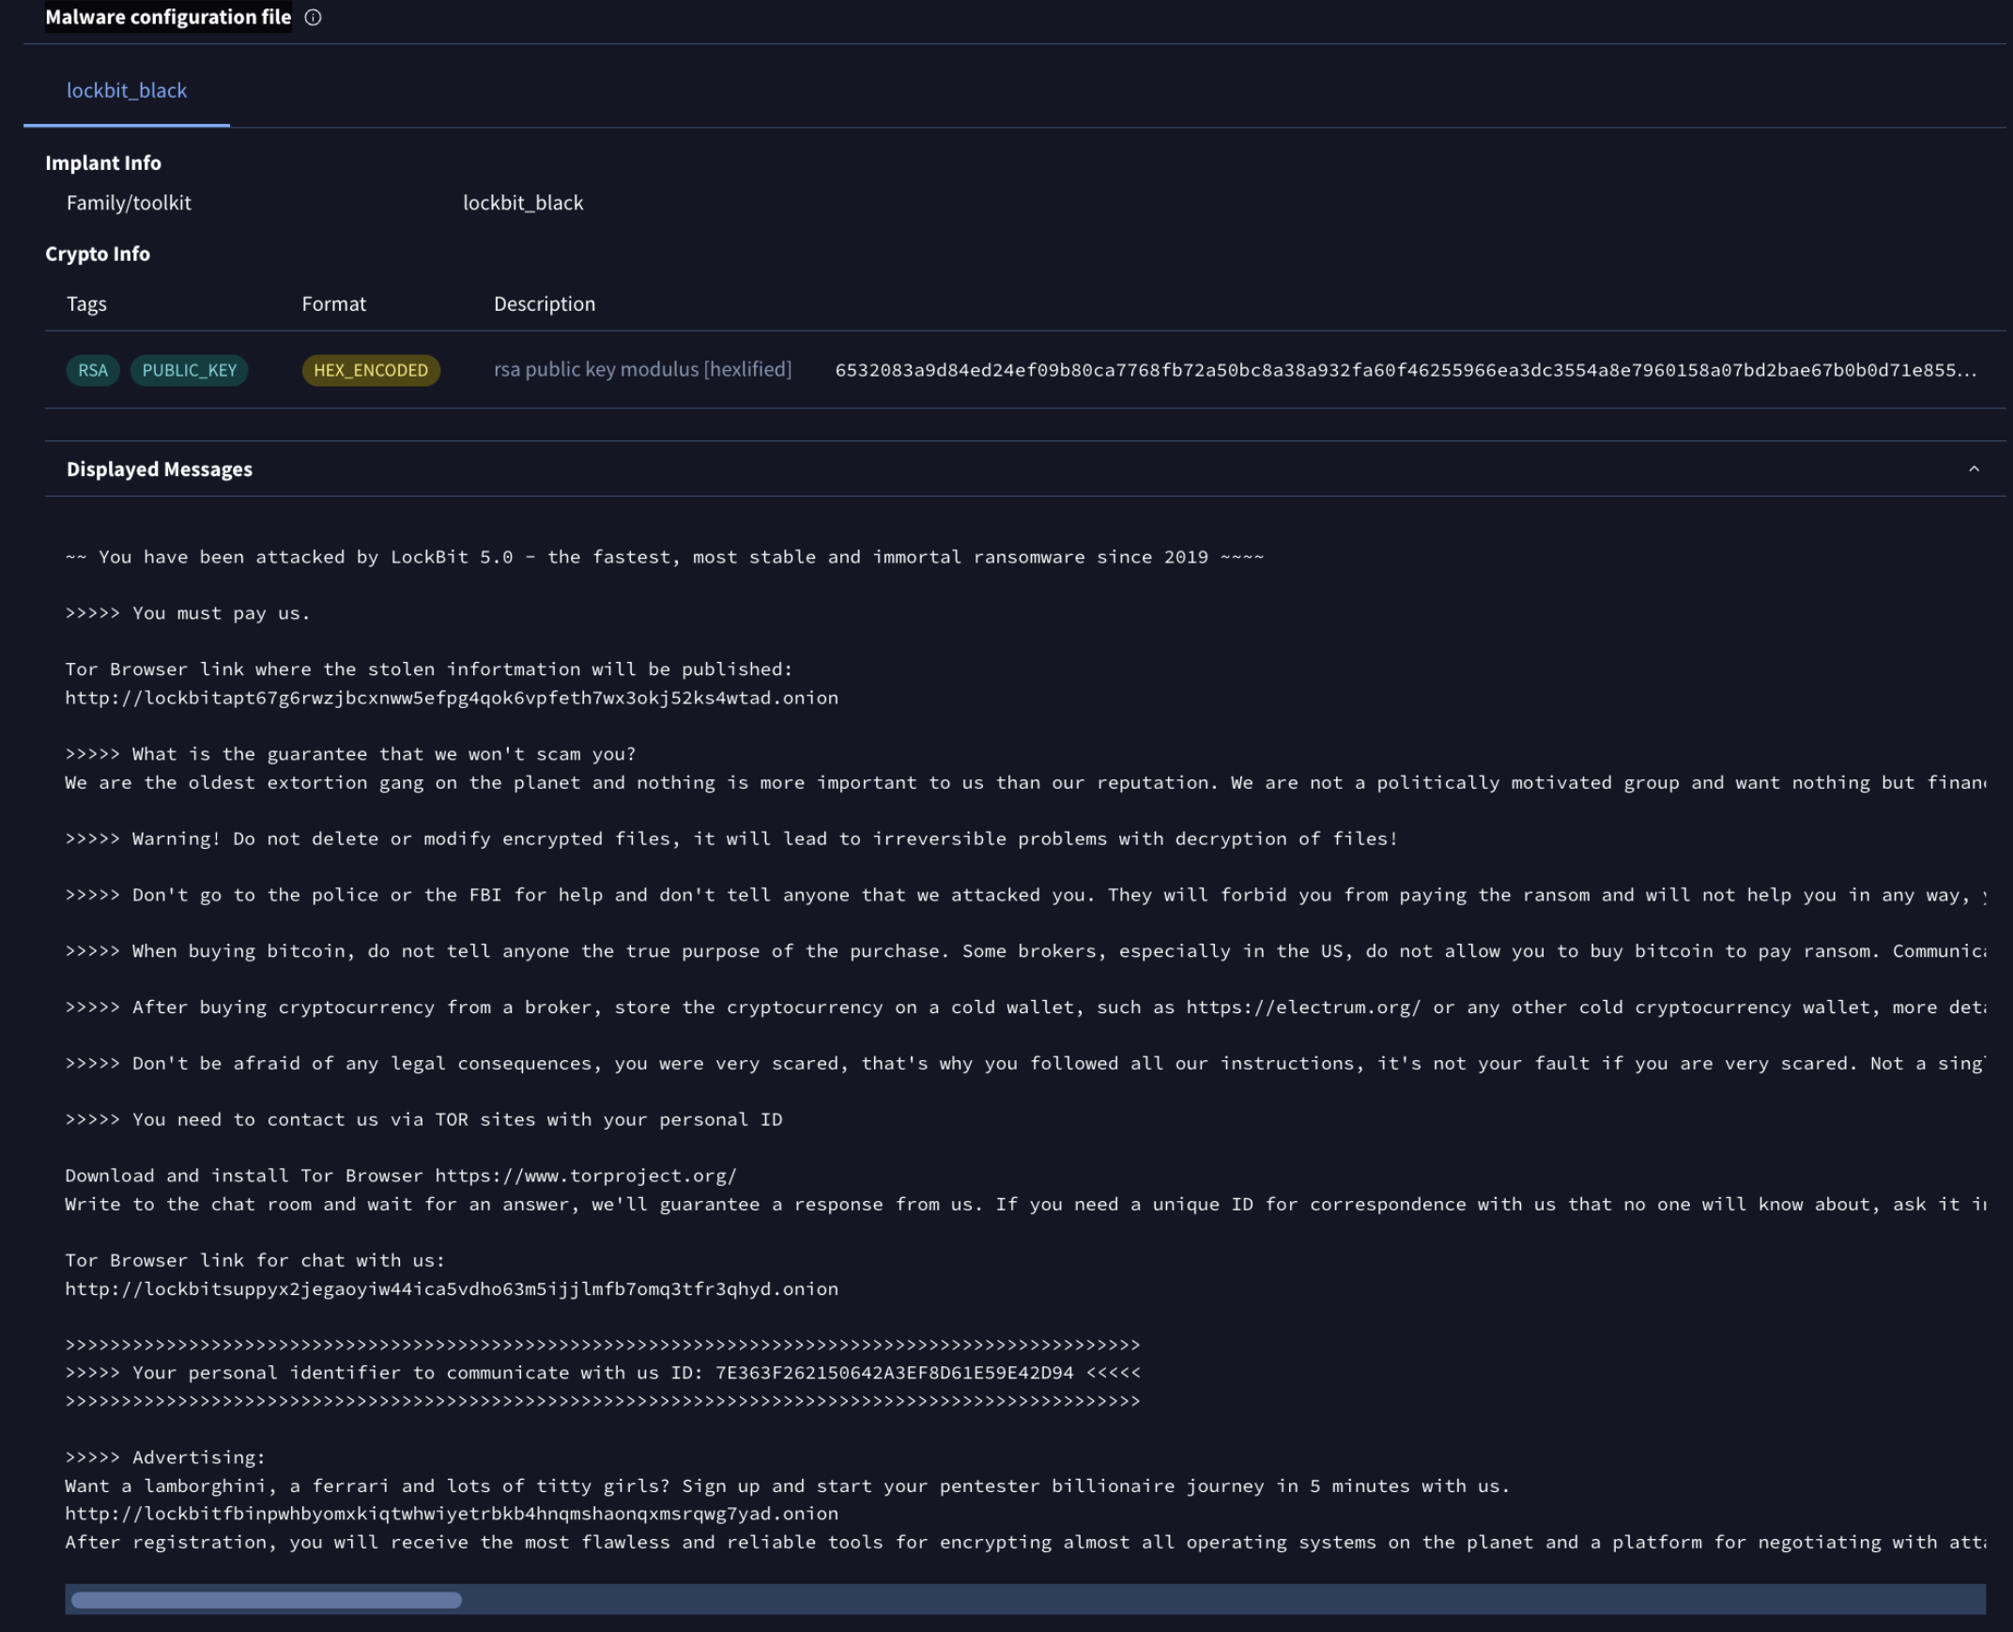Click the Family/toolkit value lockbit_black
This screenshot has width=2013, height=1632.
pyautogui.click(x=523, y=202)
